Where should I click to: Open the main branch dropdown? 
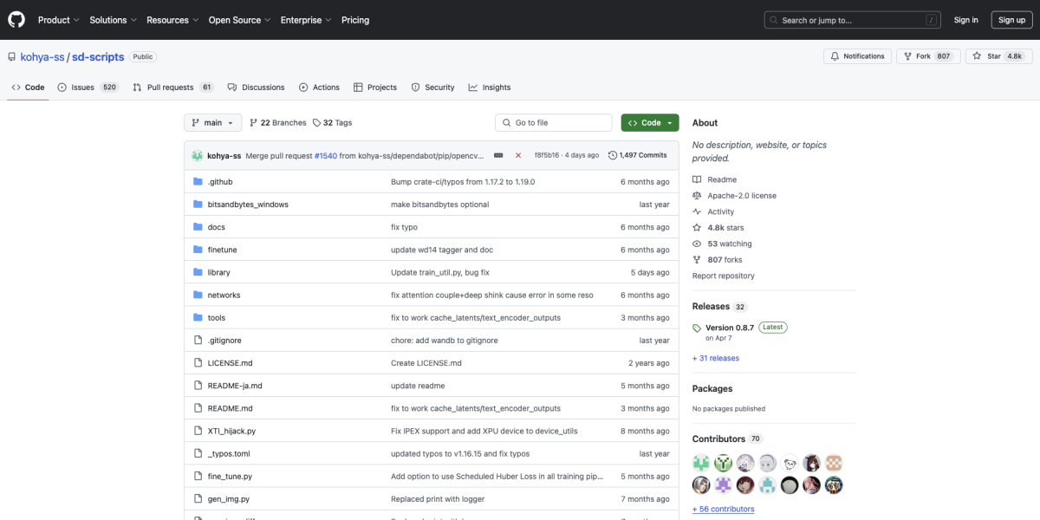point(212,123)
